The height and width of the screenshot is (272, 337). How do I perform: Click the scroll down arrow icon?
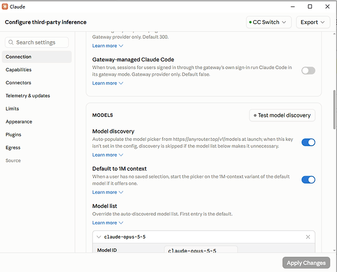(x=334, y=250)
